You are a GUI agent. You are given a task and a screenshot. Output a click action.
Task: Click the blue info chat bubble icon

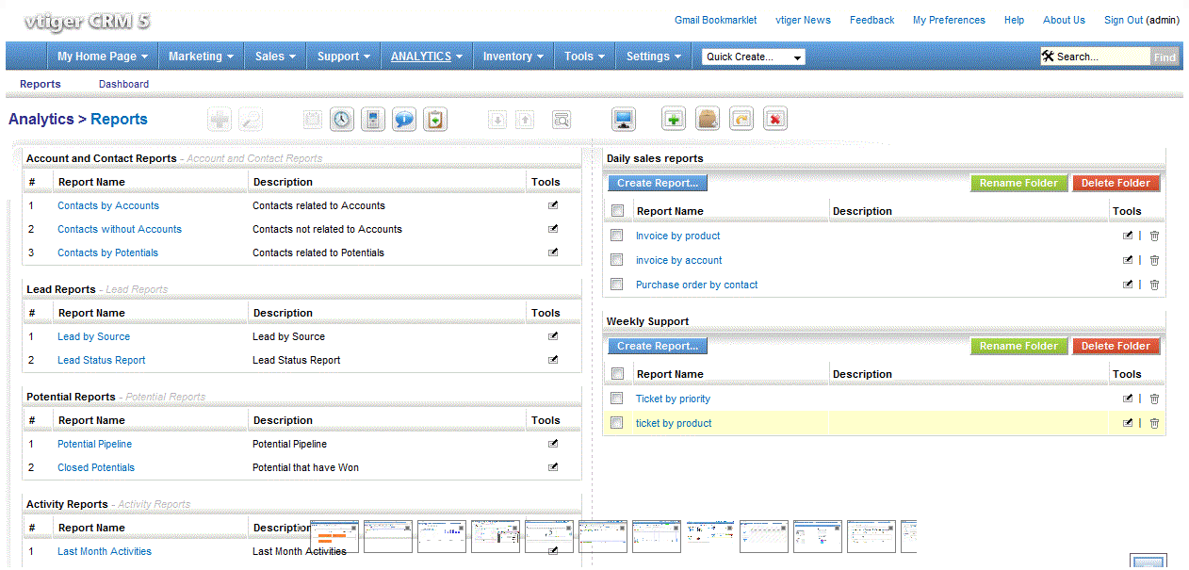click(x=404, y=120)
